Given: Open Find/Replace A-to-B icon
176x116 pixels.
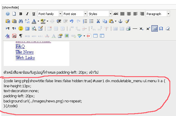Looking at the screenshot, I should point(27,21).
